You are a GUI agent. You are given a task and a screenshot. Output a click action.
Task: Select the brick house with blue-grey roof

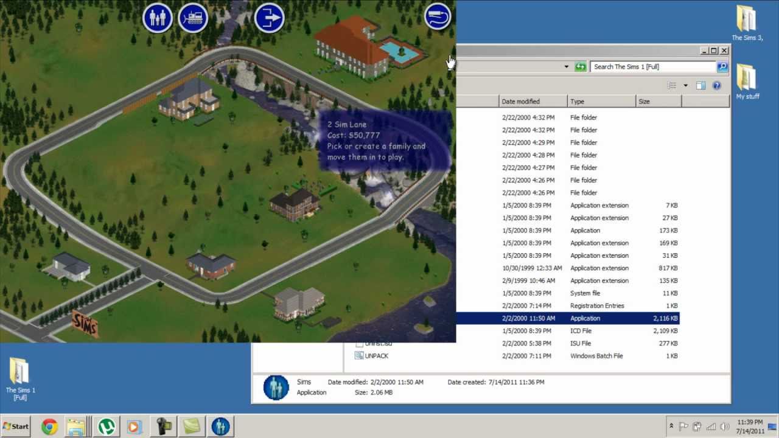pyautogui.click(x=211, y=265)
